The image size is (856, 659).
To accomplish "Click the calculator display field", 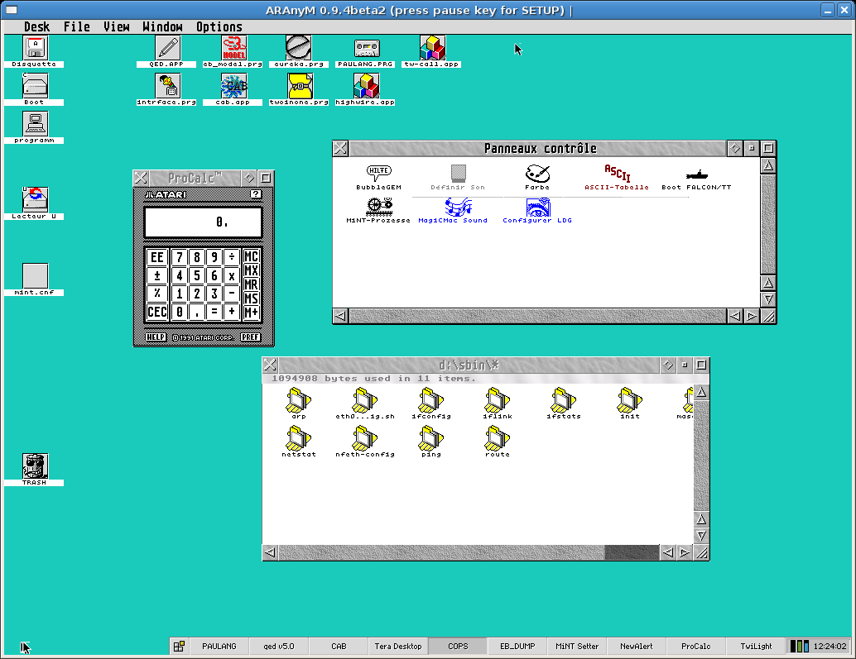I will [203, 222].
